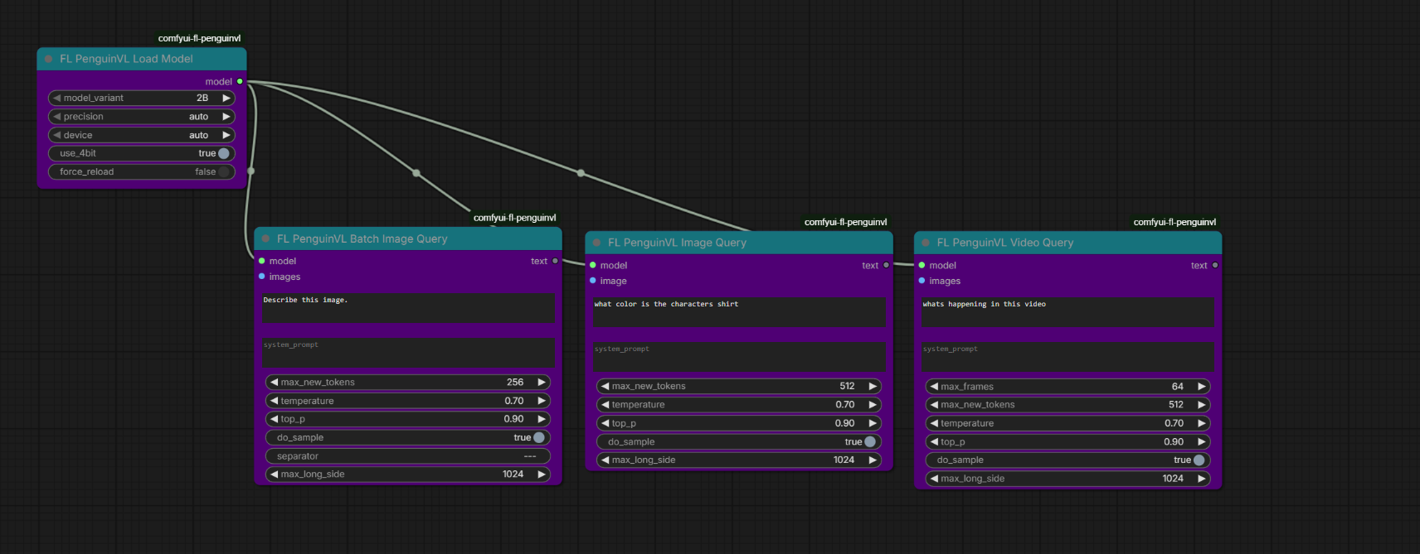Click comfyui-fl-penguinvl badge above Load Model
This screenshot has height=554, width=1420.
(199, 38)
